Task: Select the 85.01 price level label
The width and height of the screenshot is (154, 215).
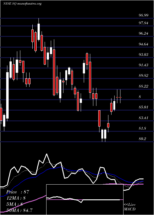Action: (144, 107)
